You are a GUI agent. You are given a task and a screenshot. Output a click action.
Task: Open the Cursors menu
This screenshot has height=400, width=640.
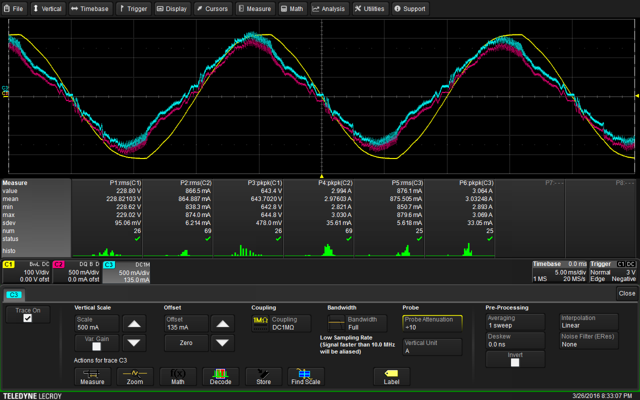click(x=212, y=9)
